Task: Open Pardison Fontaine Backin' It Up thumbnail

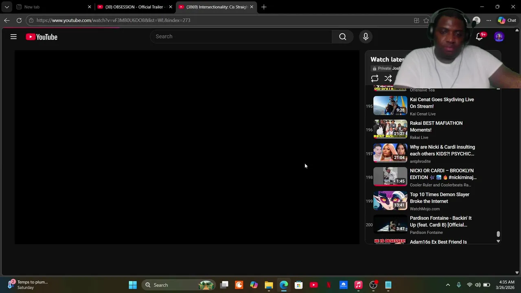Action: tap(390, 225)
